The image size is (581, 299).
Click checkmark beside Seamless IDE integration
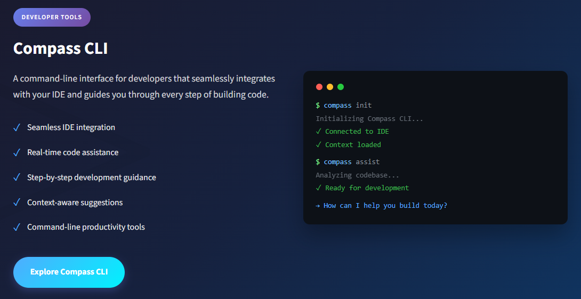click(17, 127)
